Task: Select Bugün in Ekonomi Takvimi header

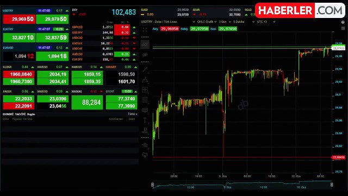Action: tap(31, 114)
